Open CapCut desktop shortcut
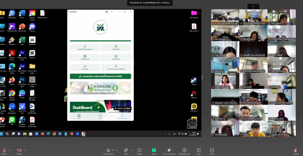The height and width of the screenshot is (156, 303). click(x=32, y=54)
